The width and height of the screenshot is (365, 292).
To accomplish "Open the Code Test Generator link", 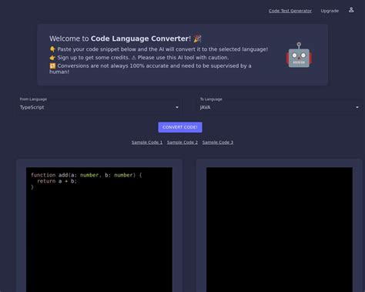I will click(290, 11).
